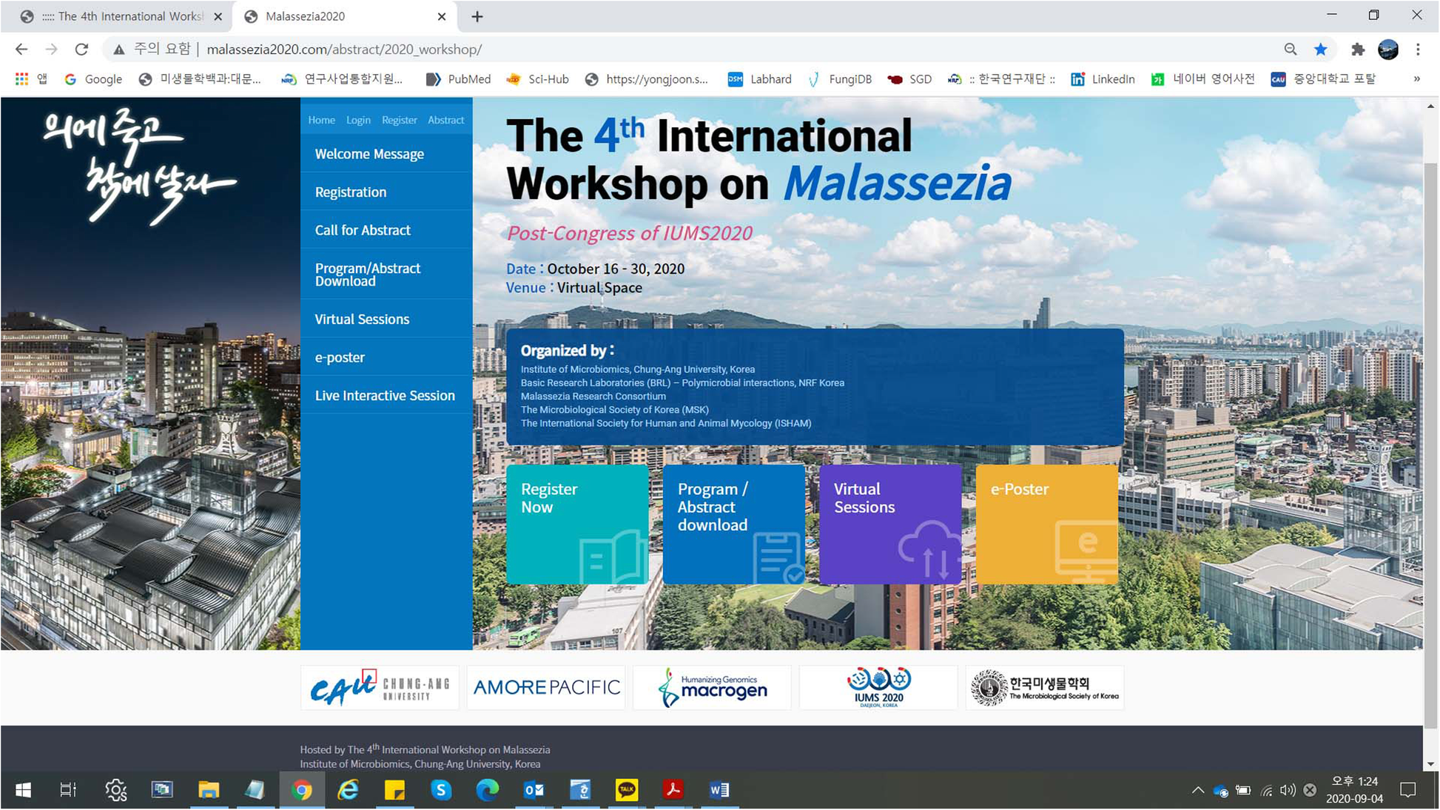The height and width of the screenshot is (810, 1440).
Task: Open the Windows Start menu
Action: [23, 790]
